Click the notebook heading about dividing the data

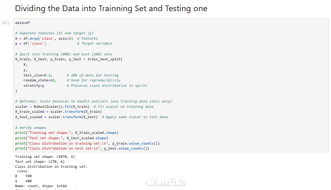(x=111, y=8)
